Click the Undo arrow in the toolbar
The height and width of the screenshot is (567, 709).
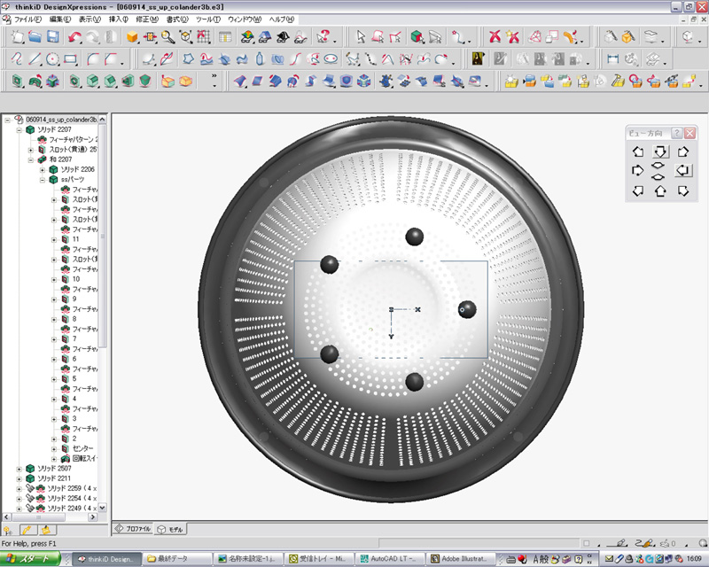tap(74, 36)
